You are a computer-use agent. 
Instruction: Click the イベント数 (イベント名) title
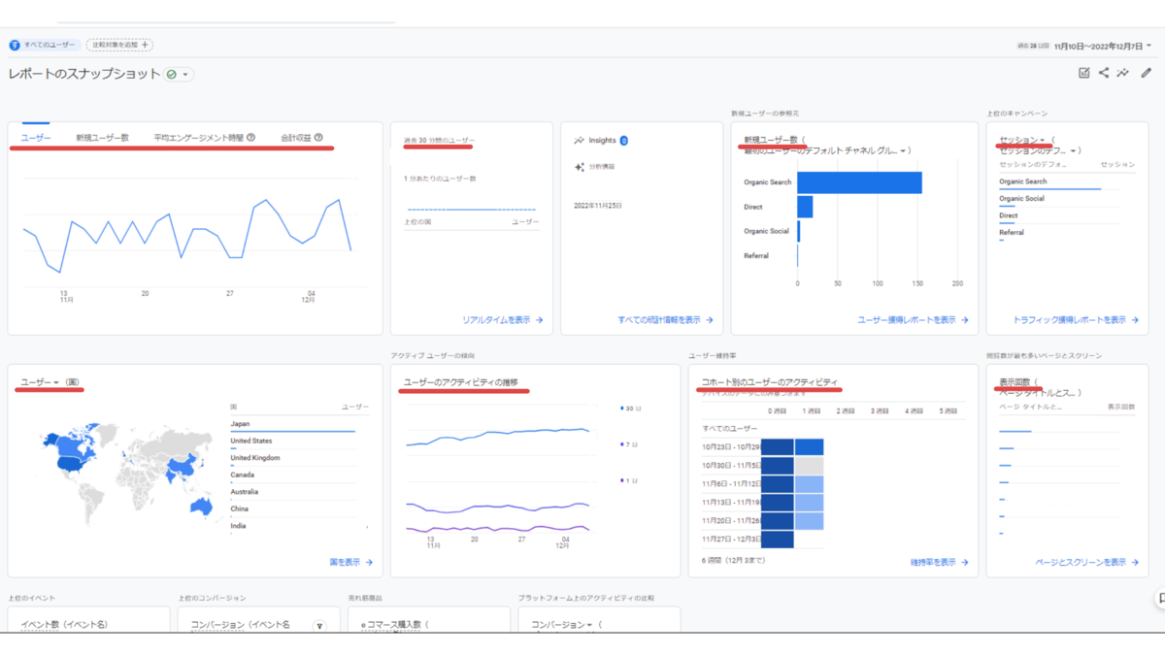pos(64,626)
